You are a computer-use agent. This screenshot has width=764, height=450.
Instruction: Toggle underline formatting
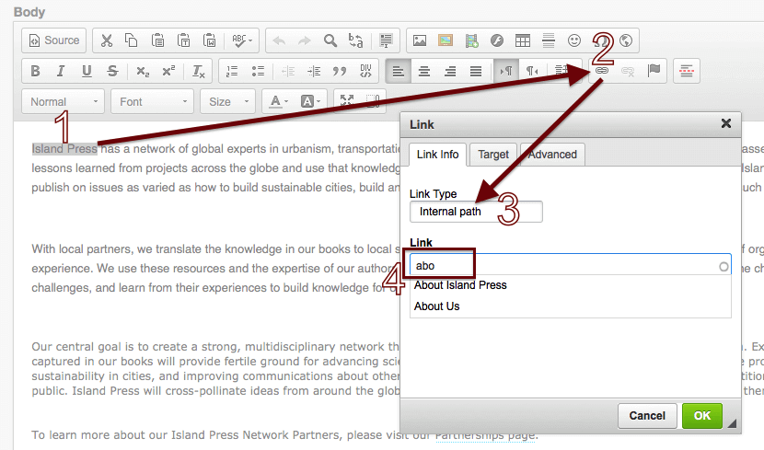pyautogui.click(x=87, y=71)
